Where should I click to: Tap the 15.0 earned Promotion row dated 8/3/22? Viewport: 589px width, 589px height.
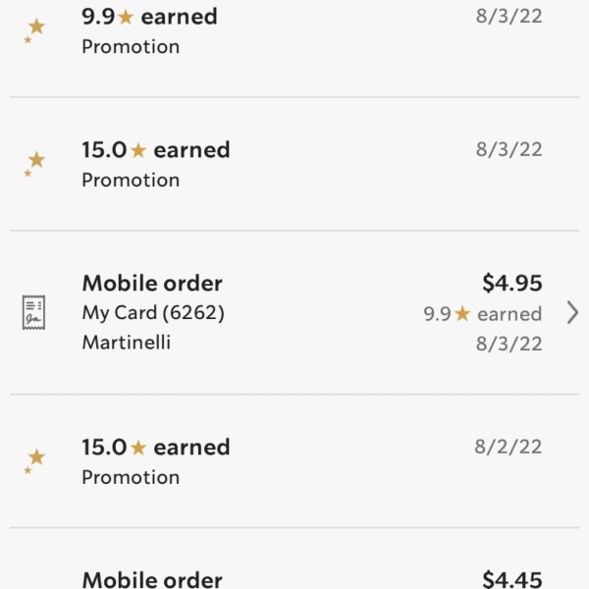click(x=294, y=164)
